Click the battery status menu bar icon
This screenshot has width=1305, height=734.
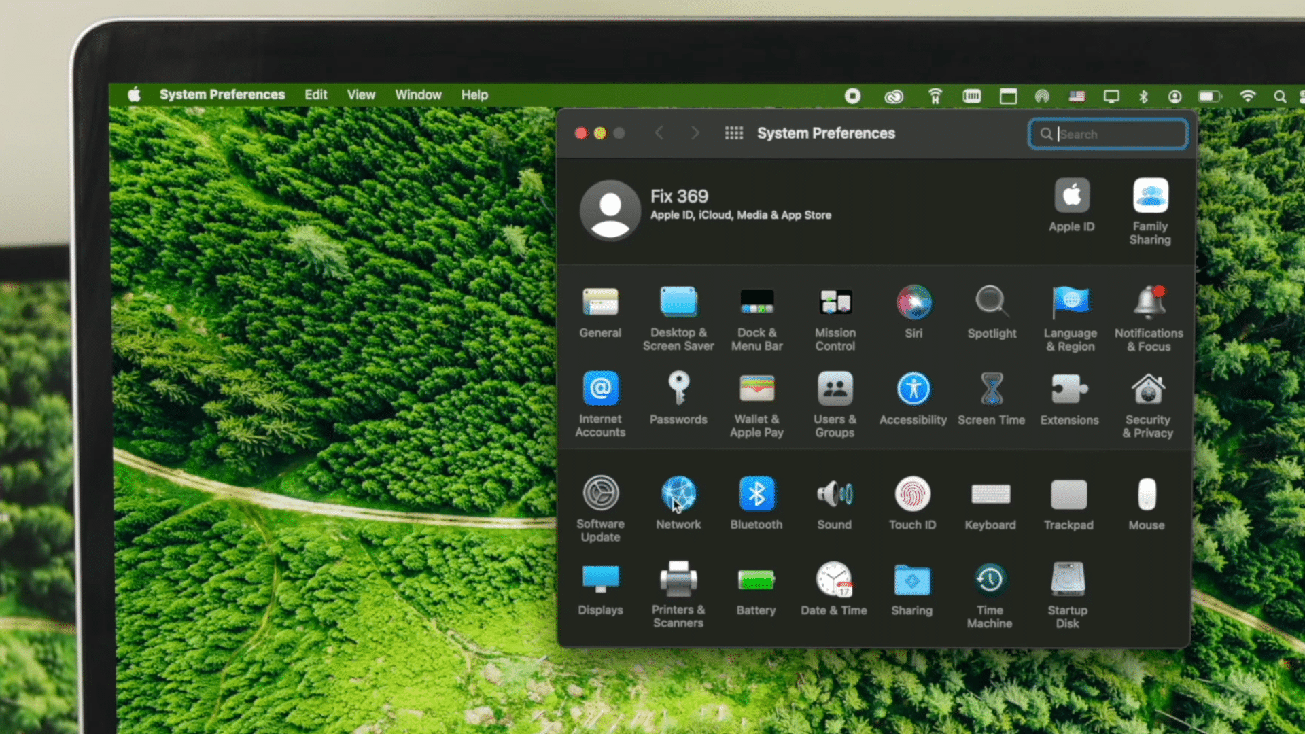tap(1209, 97)
